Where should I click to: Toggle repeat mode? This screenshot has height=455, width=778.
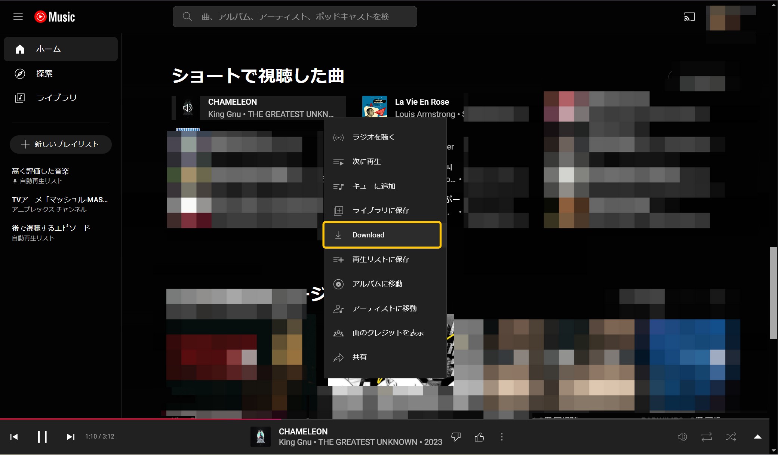pos(707,437)
